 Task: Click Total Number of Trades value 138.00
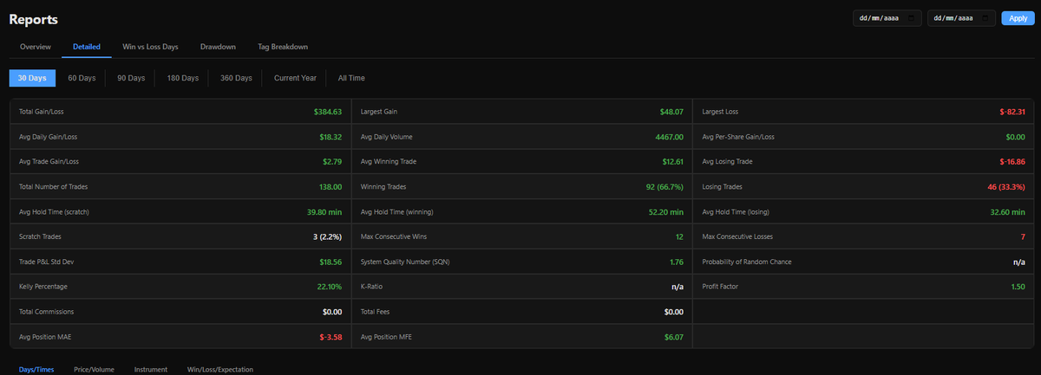coord(329,186)
